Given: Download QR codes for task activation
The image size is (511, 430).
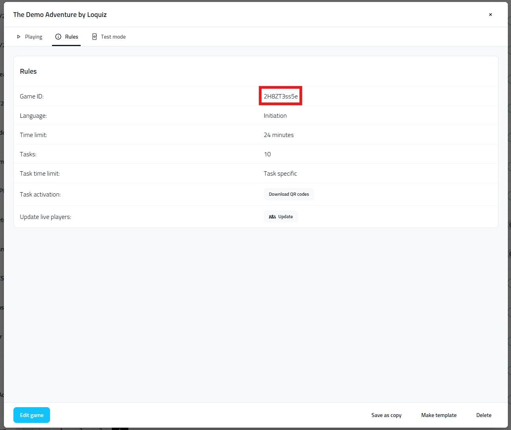Looking at the screenshot, I should [289, 194].
